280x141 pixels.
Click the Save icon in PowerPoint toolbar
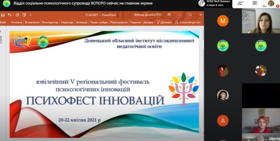(x=3, y=15)
